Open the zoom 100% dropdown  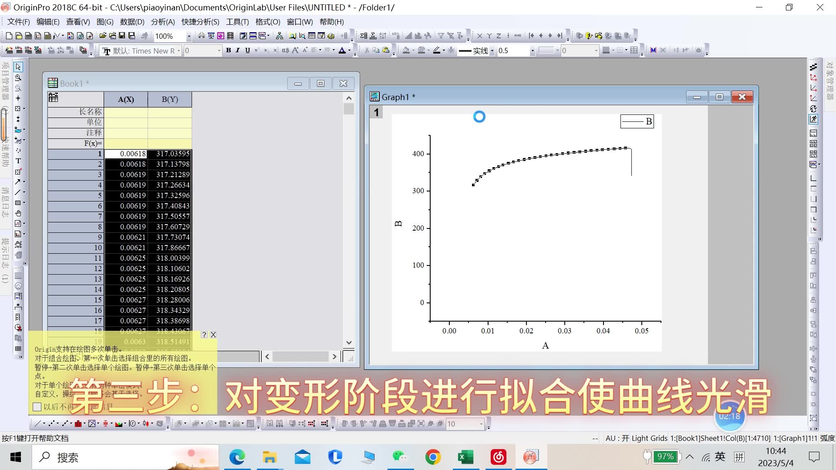click(189, 37)
